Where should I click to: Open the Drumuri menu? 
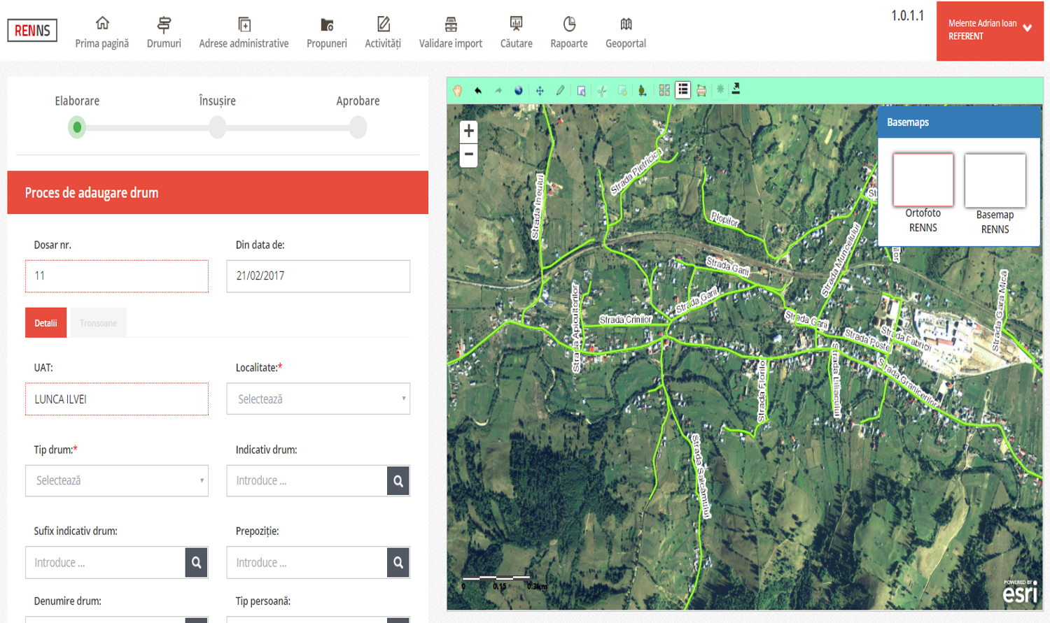164,33
